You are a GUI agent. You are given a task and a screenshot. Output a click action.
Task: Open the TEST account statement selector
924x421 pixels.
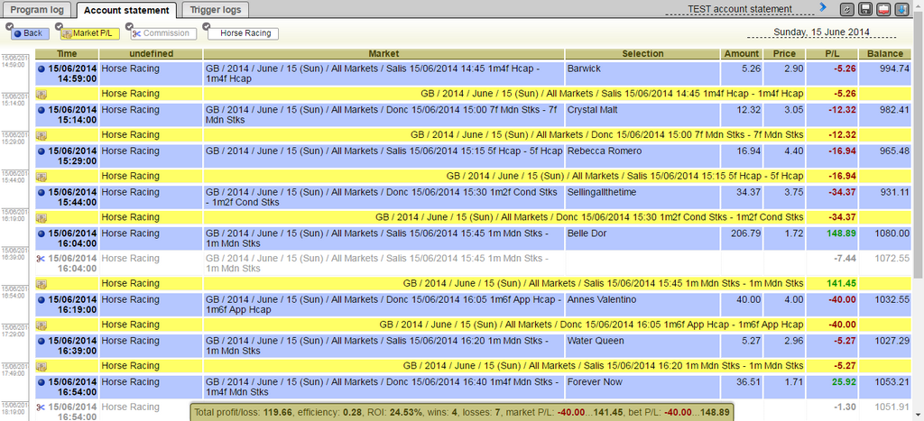coord(740,9)
